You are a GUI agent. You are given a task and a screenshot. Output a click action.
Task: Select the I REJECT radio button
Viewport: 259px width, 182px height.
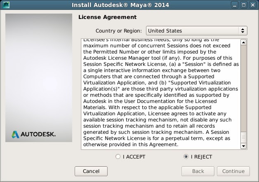click(x=186, y=156)
